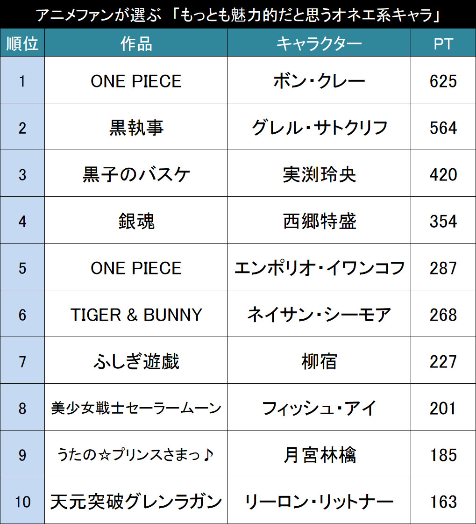The image size is (476, 524).
Task: Click the table title banner text
Action: [x=238, y=14]
